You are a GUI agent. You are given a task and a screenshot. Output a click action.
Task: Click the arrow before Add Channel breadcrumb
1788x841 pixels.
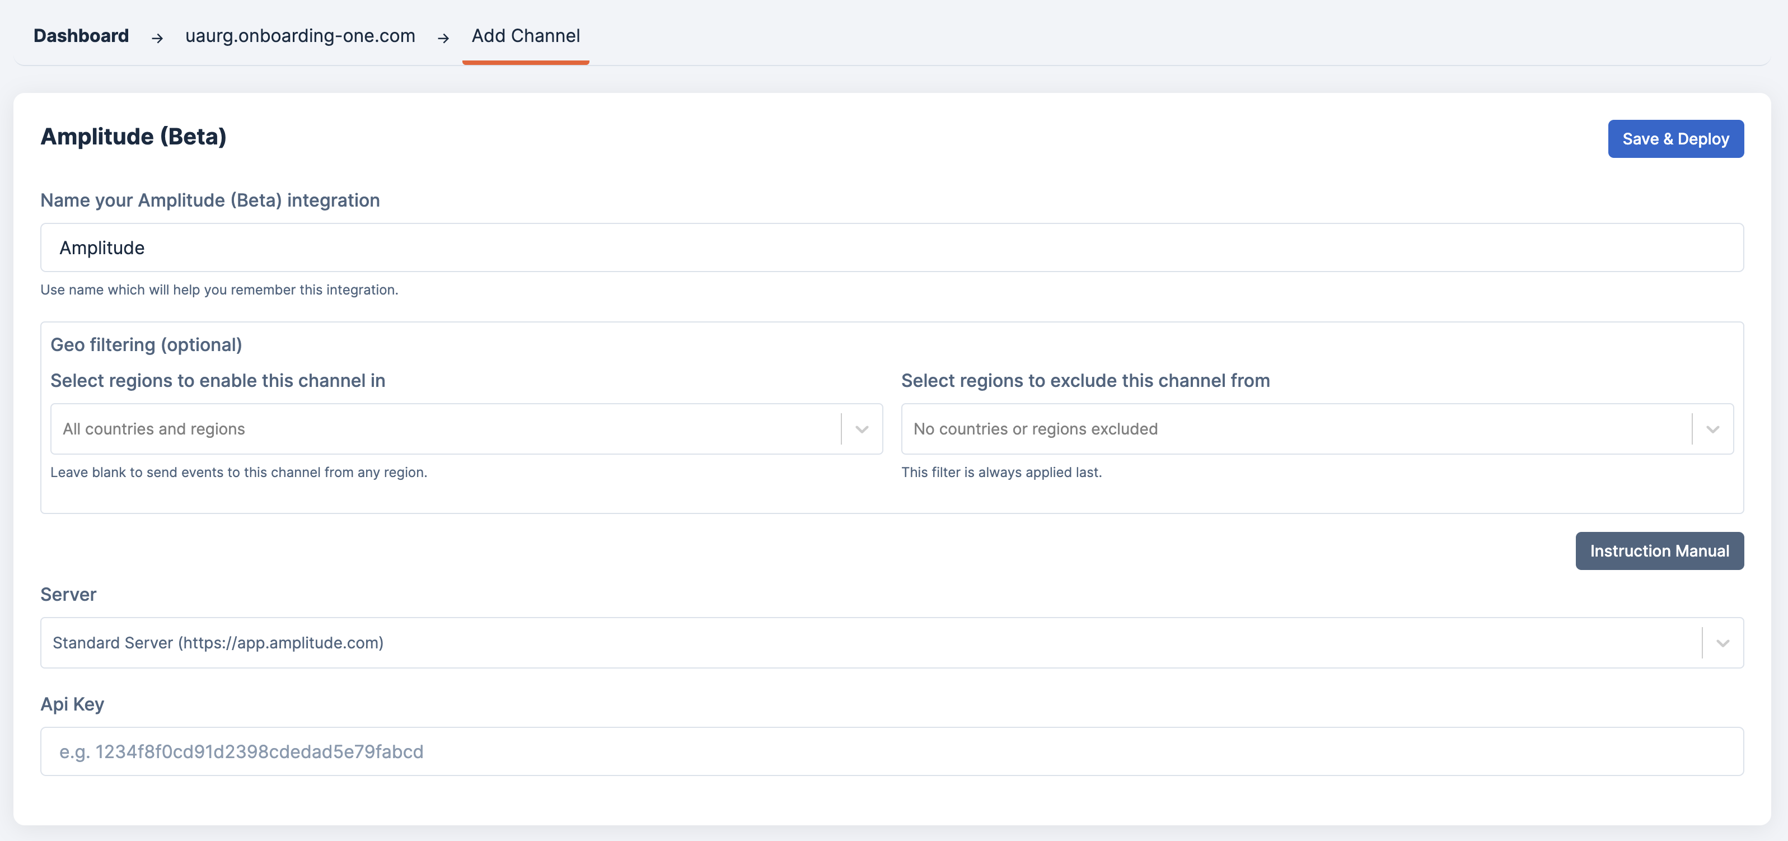(443, 38)
